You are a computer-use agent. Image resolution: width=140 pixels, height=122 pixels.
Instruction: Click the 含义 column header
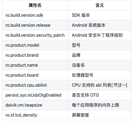[100, 5]
